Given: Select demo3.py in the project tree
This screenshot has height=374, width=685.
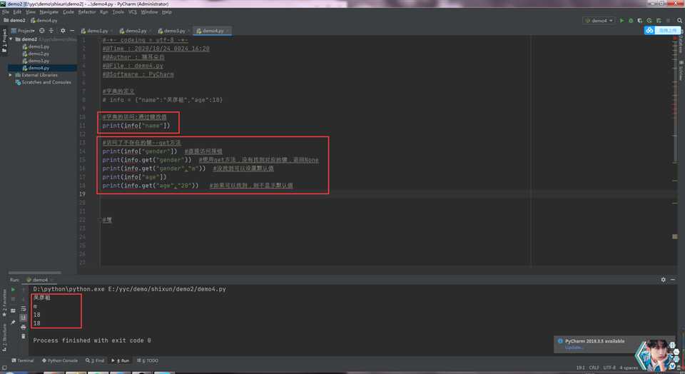Looking at the screenshot, I should (39, 61).
